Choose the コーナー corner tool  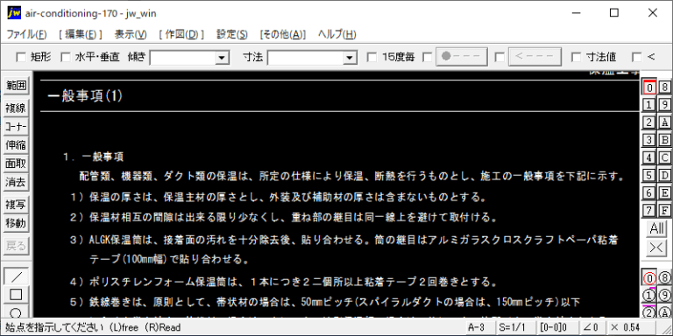tap(16, 127)
